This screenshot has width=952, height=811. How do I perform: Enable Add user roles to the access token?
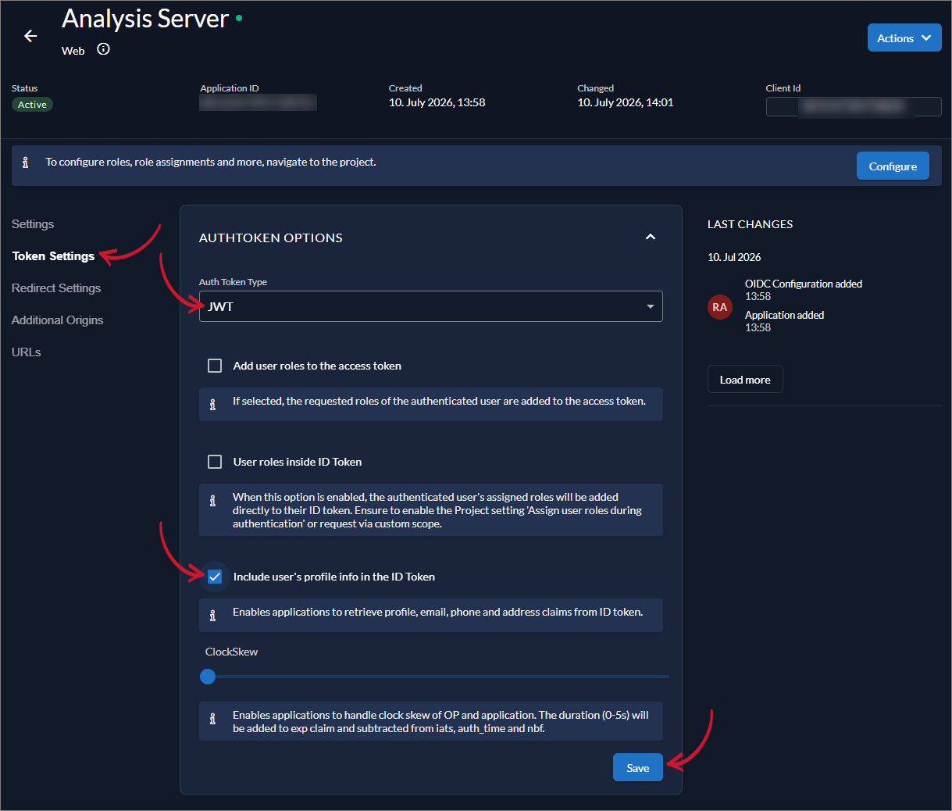(x=215, y=366)
